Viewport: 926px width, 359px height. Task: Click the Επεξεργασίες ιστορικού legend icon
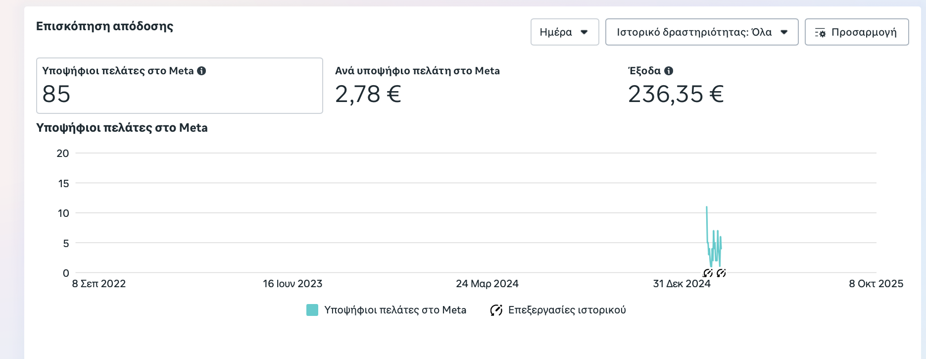pos(496,310)
